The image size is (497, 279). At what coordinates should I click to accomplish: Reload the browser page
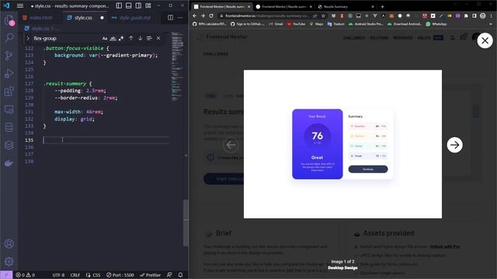(211, 15)
